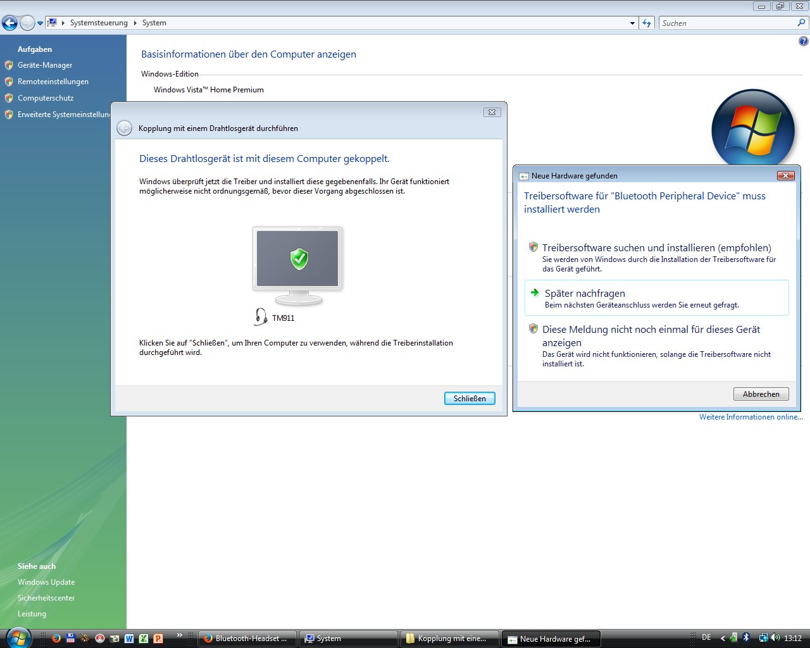Open the Windows Start orb

[x=18, y=637]
